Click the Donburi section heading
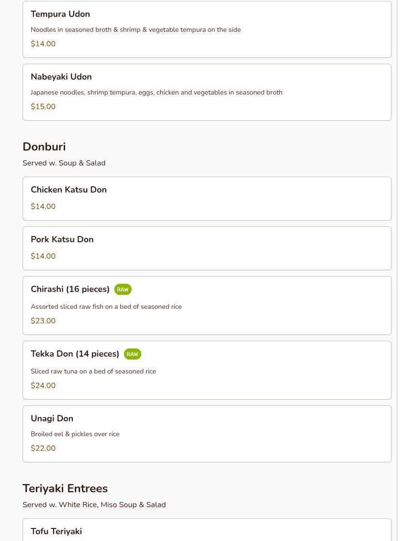This screenshot has width=407, height=541. click(44, 147)
